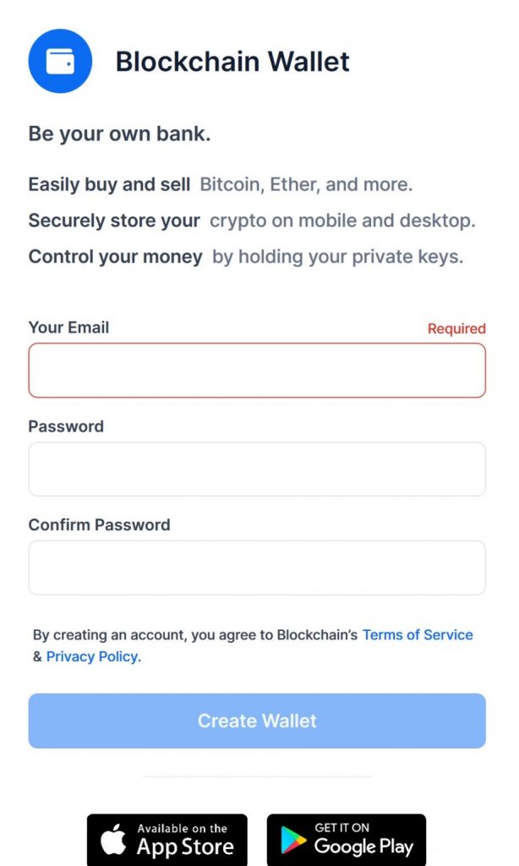
Task: Click the 'Easily buy and sell' text
Action: coord(109,184)
